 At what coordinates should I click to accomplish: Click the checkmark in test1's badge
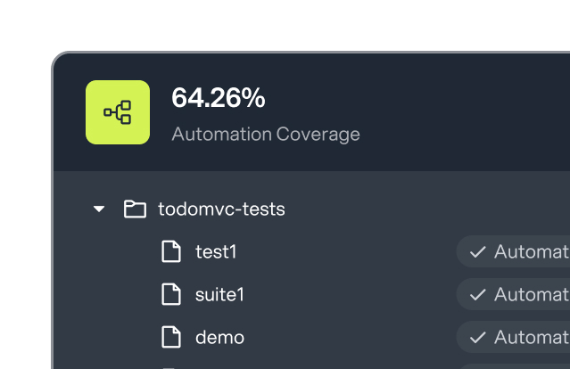coord(477,251)
